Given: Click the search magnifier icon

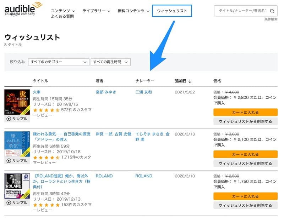Looking at the screenshot, I should [x=272, y=11].
